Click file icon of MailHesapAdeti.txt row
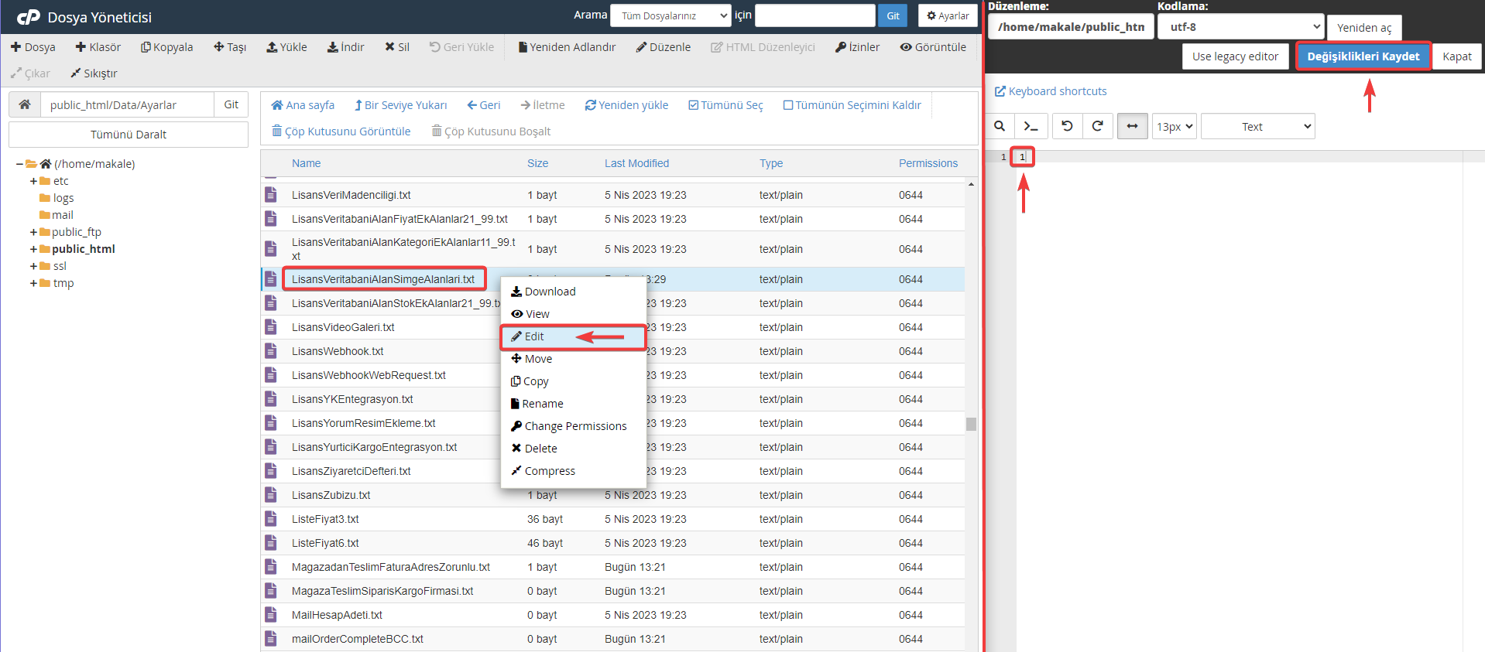Screen dimensions: 1485x652 pyautogui.click(x=271, y=615)
